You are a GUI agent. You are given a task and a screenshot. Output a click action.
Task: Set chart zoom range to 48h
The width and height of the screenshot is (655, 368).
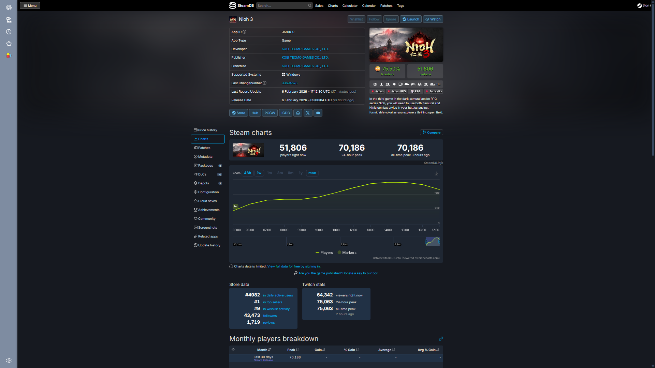click(x=247, y=173)
